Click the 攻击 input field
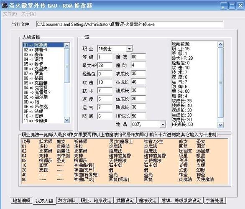 point(105,82)
